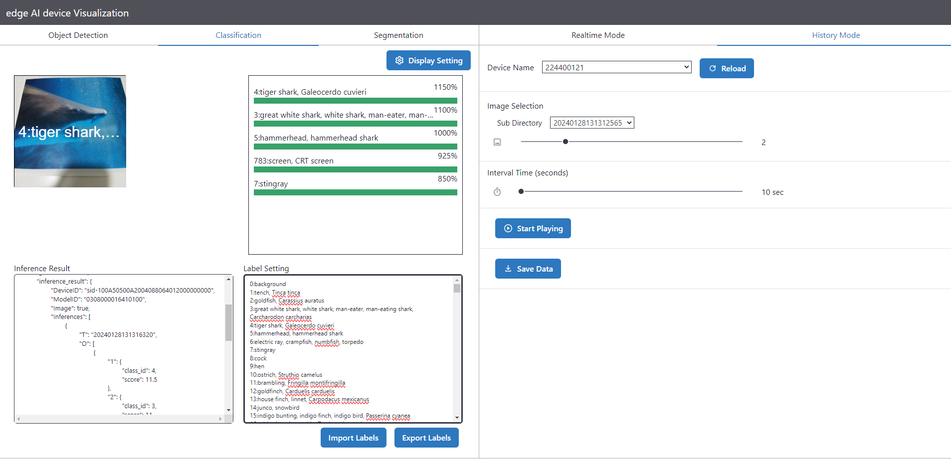Click the image selection slider handle
Viewport: 951px width, 462px height.
(566, 142)
